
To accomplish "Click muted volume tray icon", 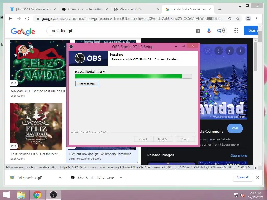I will point(242,195).
